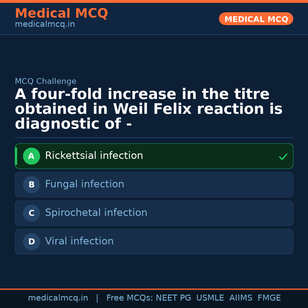Pick the Spirochetal infection option

point(96,213)
